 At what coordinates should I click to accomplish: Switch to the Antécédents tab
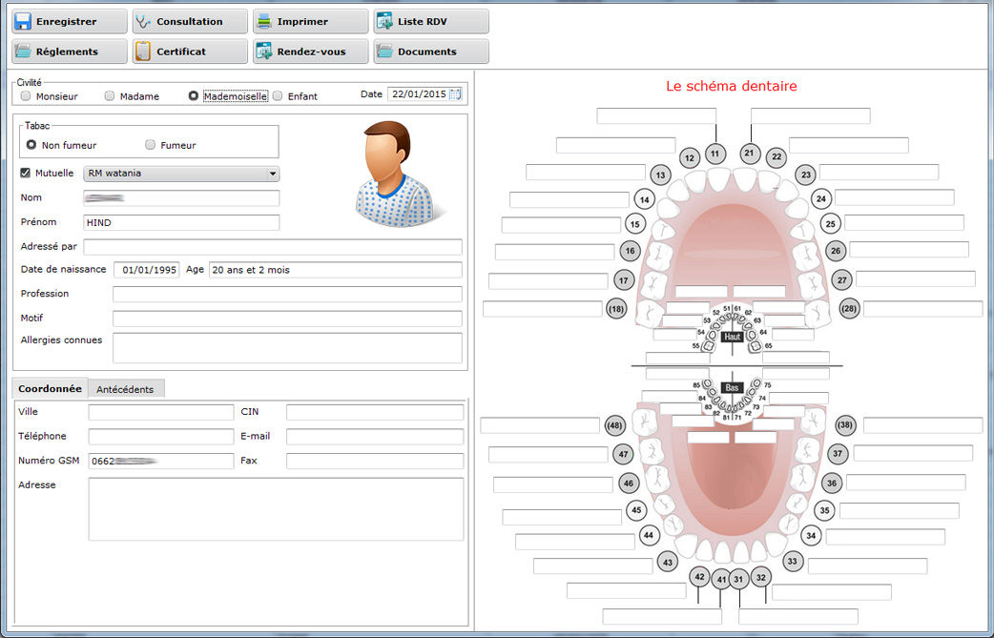[125, 389]
